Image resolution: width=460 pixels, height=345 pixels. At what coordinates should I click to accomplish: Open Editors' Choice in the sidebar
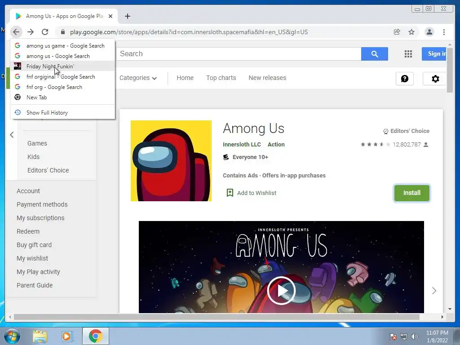point(48,170)
